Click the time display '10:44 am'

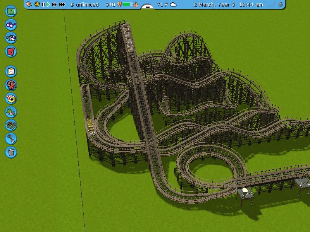click(251, 5)
